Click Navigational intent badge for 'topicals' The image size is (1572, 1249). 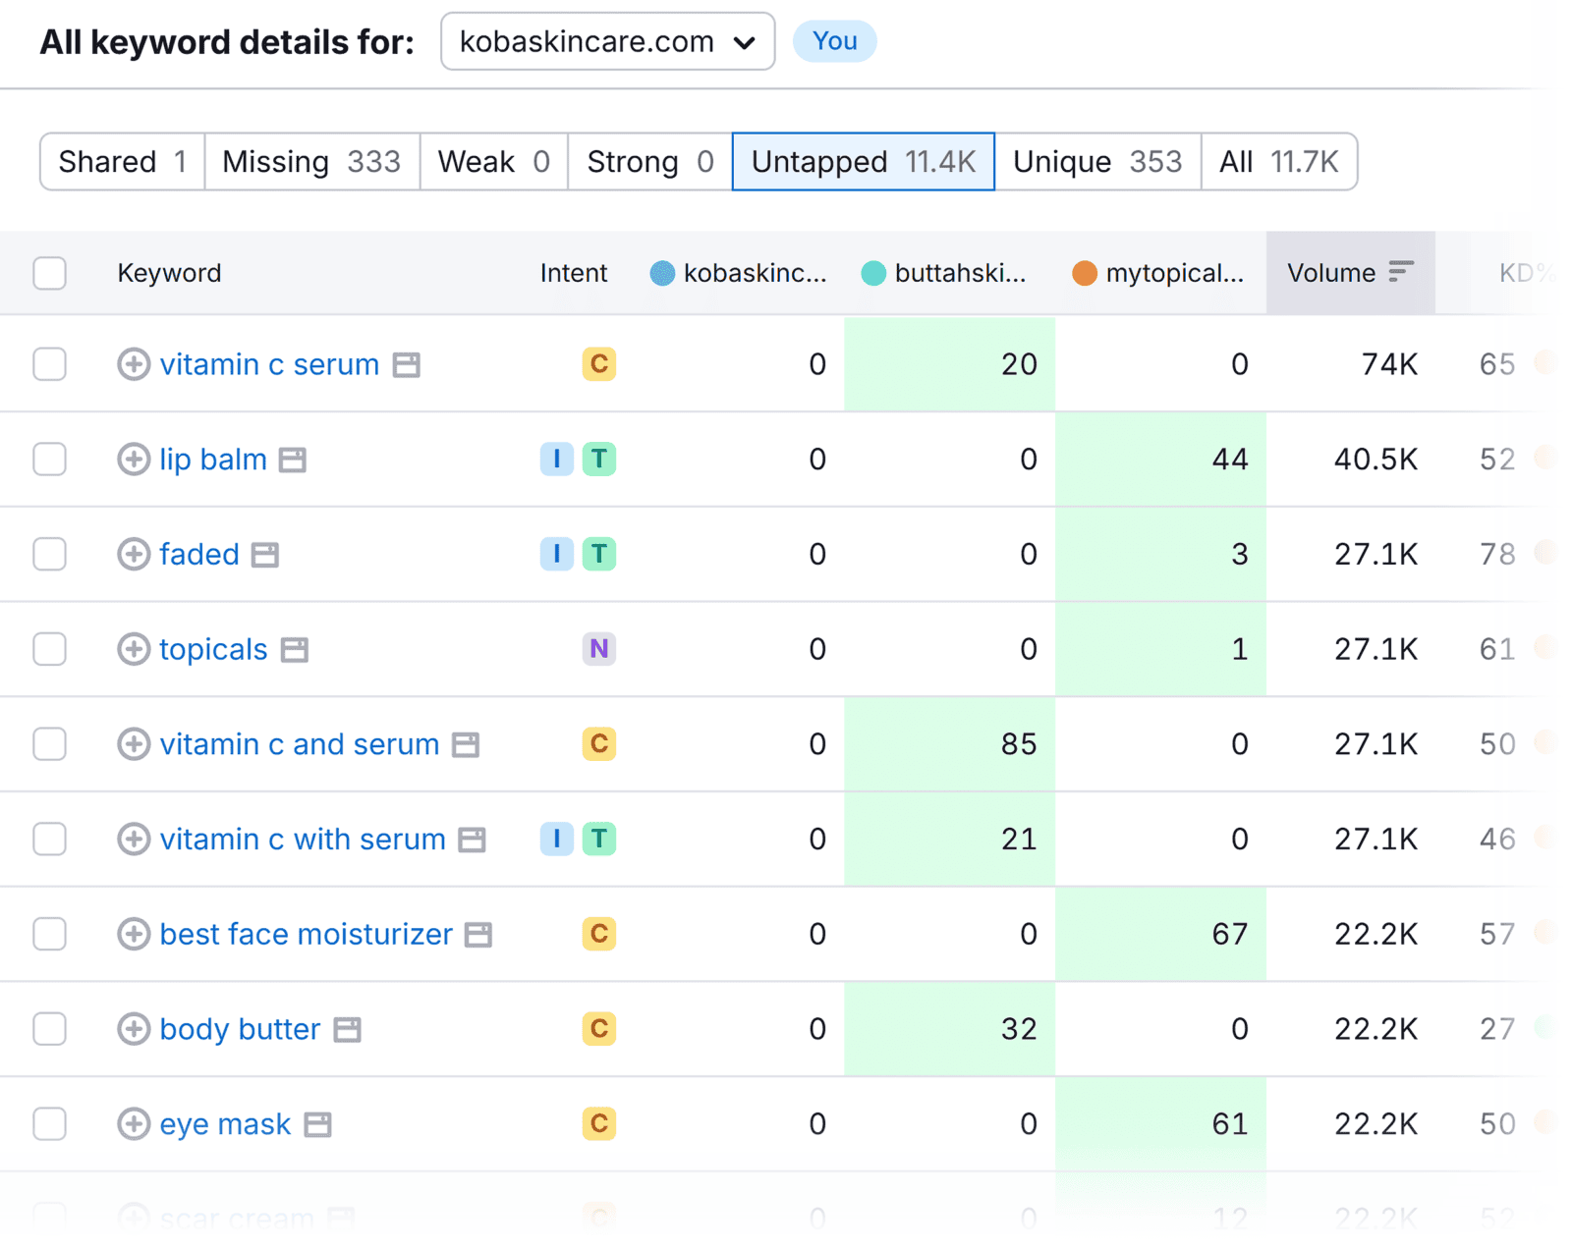[x=599, y=649]
